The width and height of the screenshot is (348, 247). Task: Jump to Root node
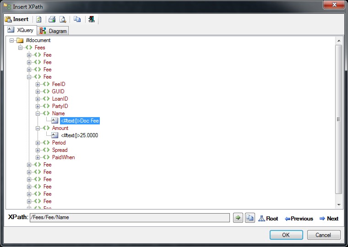point(268,219)
